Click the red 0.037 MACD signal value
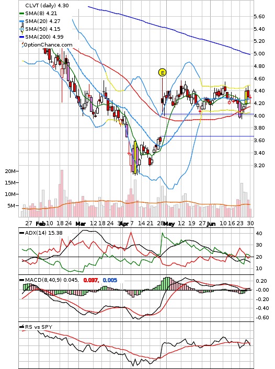This screenshot has height=369, width=275. pyautogui.click(x=91, y=280)
